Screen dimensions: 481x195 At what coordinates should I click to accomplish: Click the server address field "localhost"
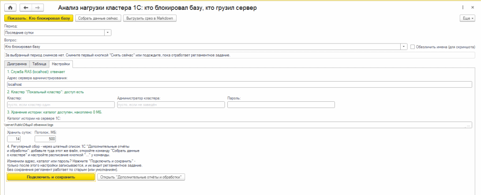(239, 84)
